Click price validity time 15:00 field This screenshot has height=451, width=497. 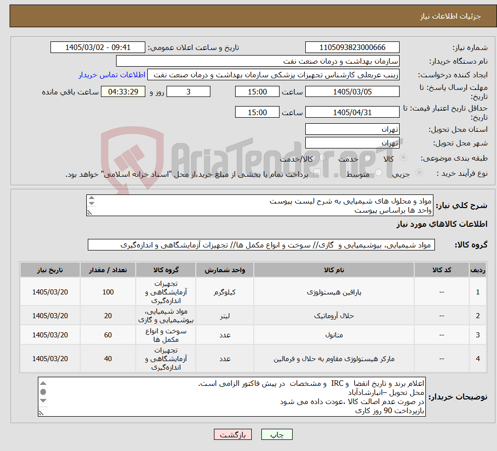[257, 112]
